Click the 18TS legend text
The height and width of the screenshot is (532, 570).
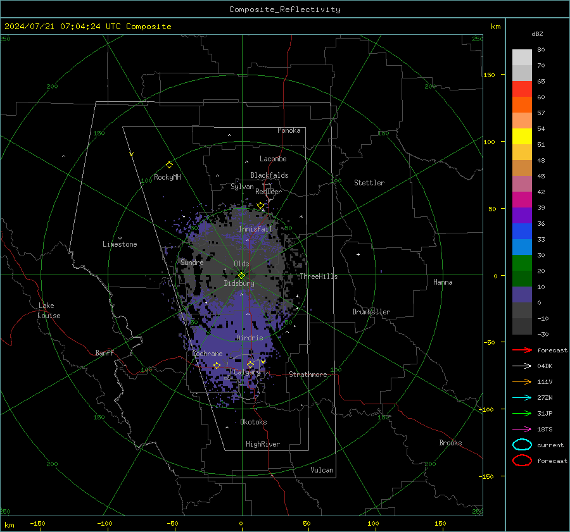[x=545, y=430]
